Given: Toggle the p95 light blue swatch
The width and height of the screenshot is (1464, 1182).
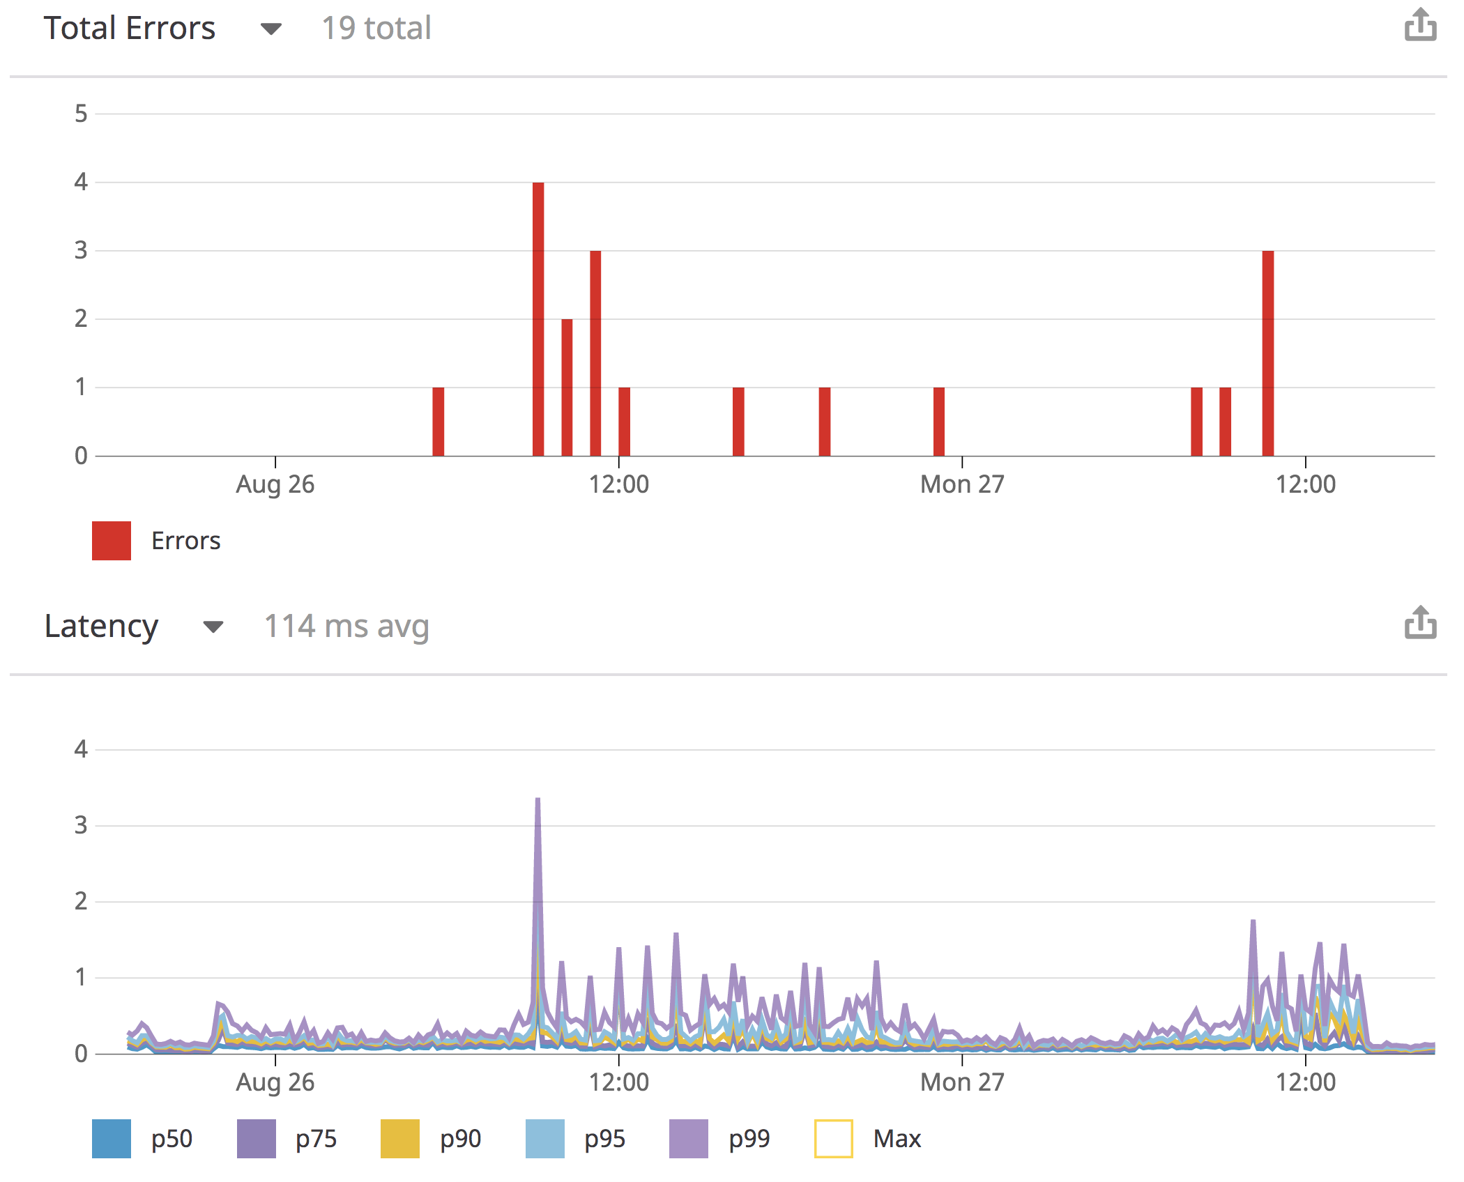Looking at the screenshot, I should pos(545,1139).
